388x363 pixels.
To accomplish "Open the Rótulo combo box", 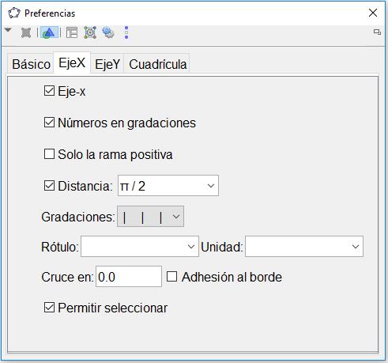I will coord(140,247).
